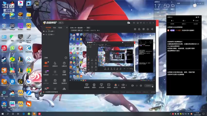Open the 弹幕助手 tool in the toolbox
207x116 pixels.
point(46,64)
